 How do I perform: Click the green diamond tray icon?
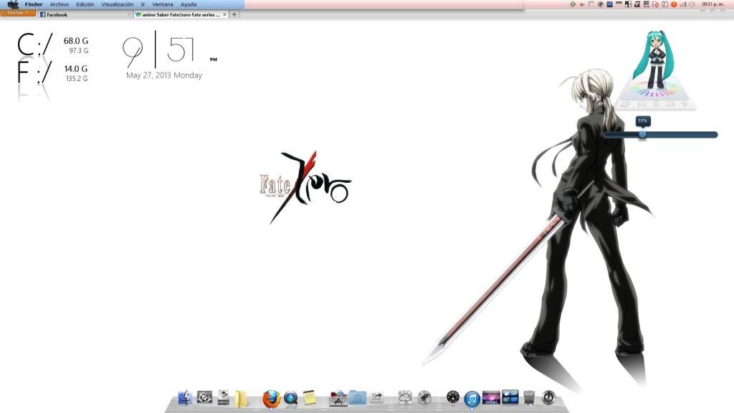(573, 4)
